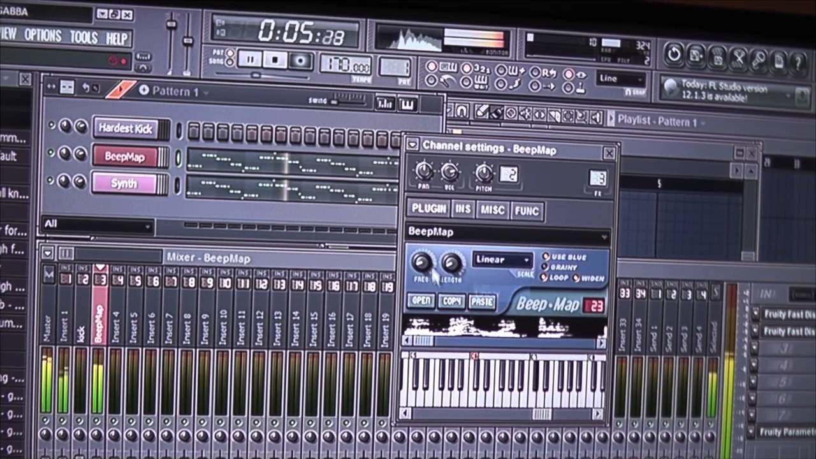816x459 pixels.
Task: Select the zoom tool in the playlist toolbar
Action: click(x=581, y=117)
